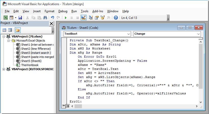Minimize the Sheet3 (Code) window
The image size is (209, 114).
(181, 28)
